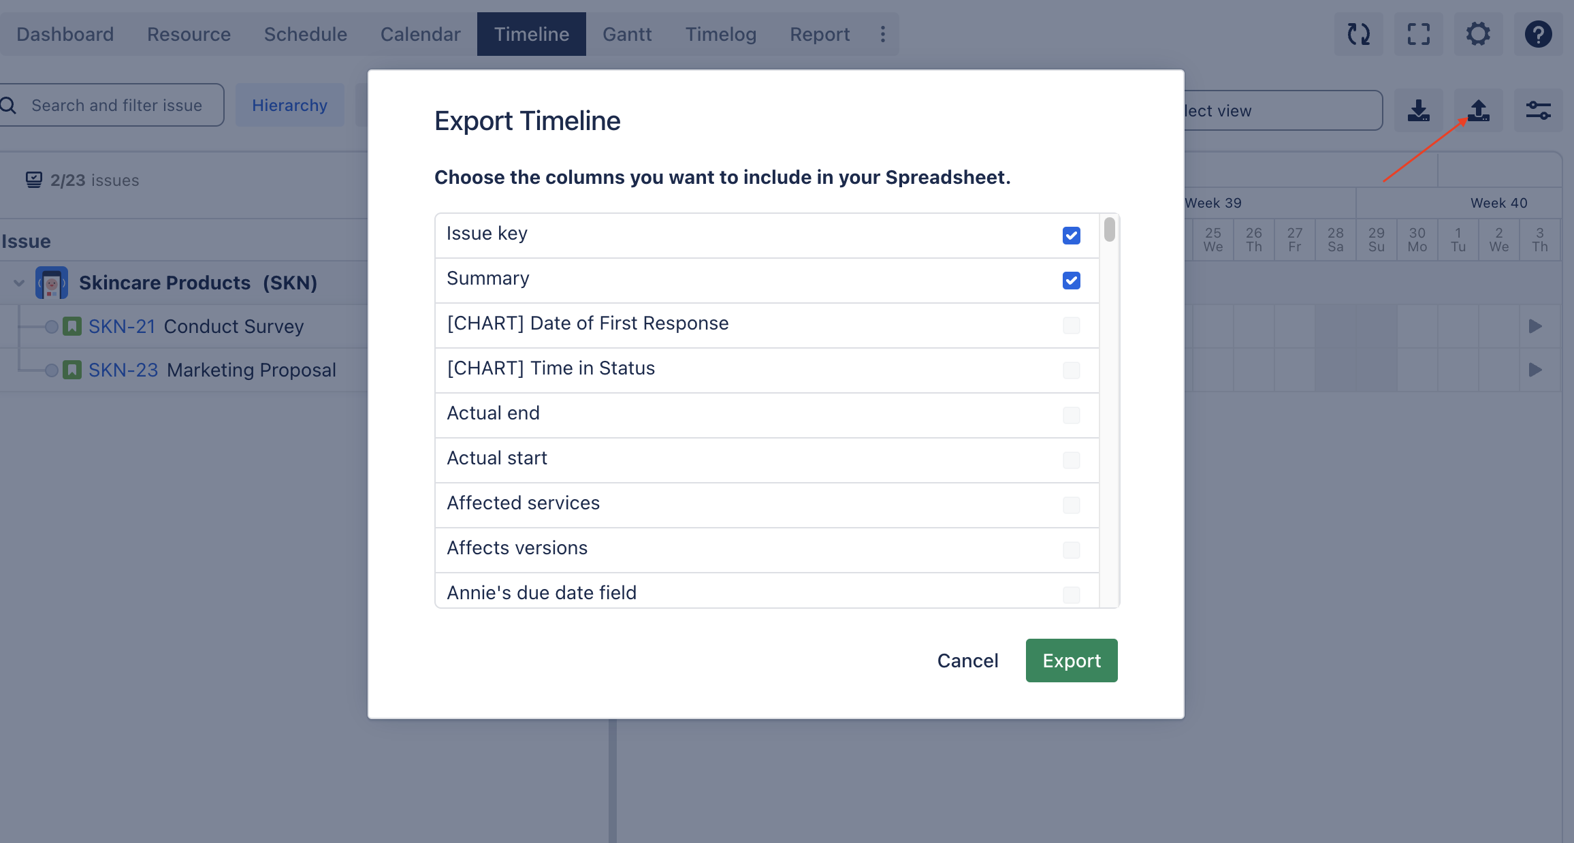Click the column list scrollbar thumb
Viewport: 1574px width, 843px height.
tap(1110, 229)
